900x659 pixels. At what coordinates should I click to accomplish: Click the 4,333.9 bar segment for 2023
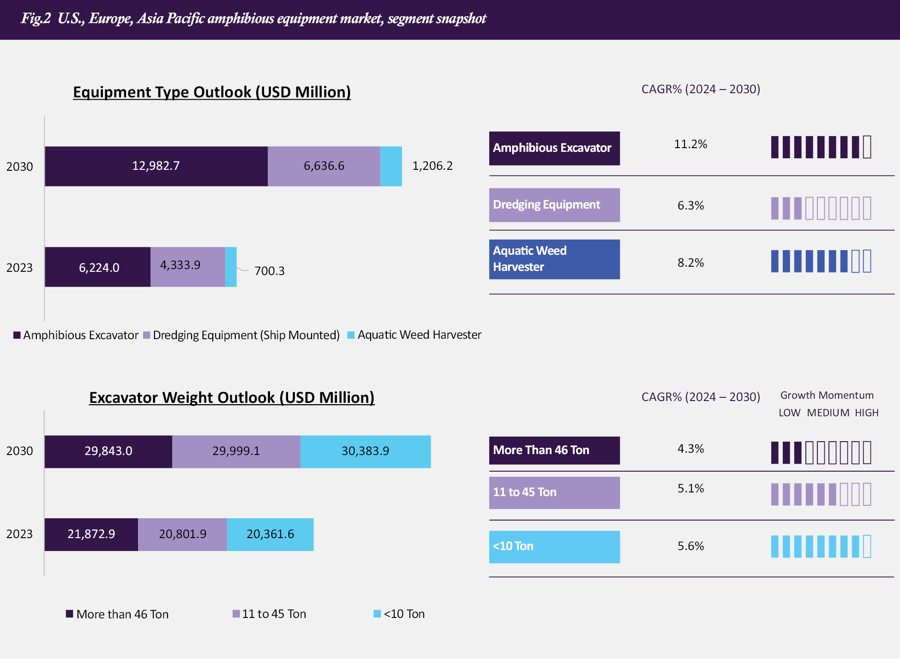187,267
